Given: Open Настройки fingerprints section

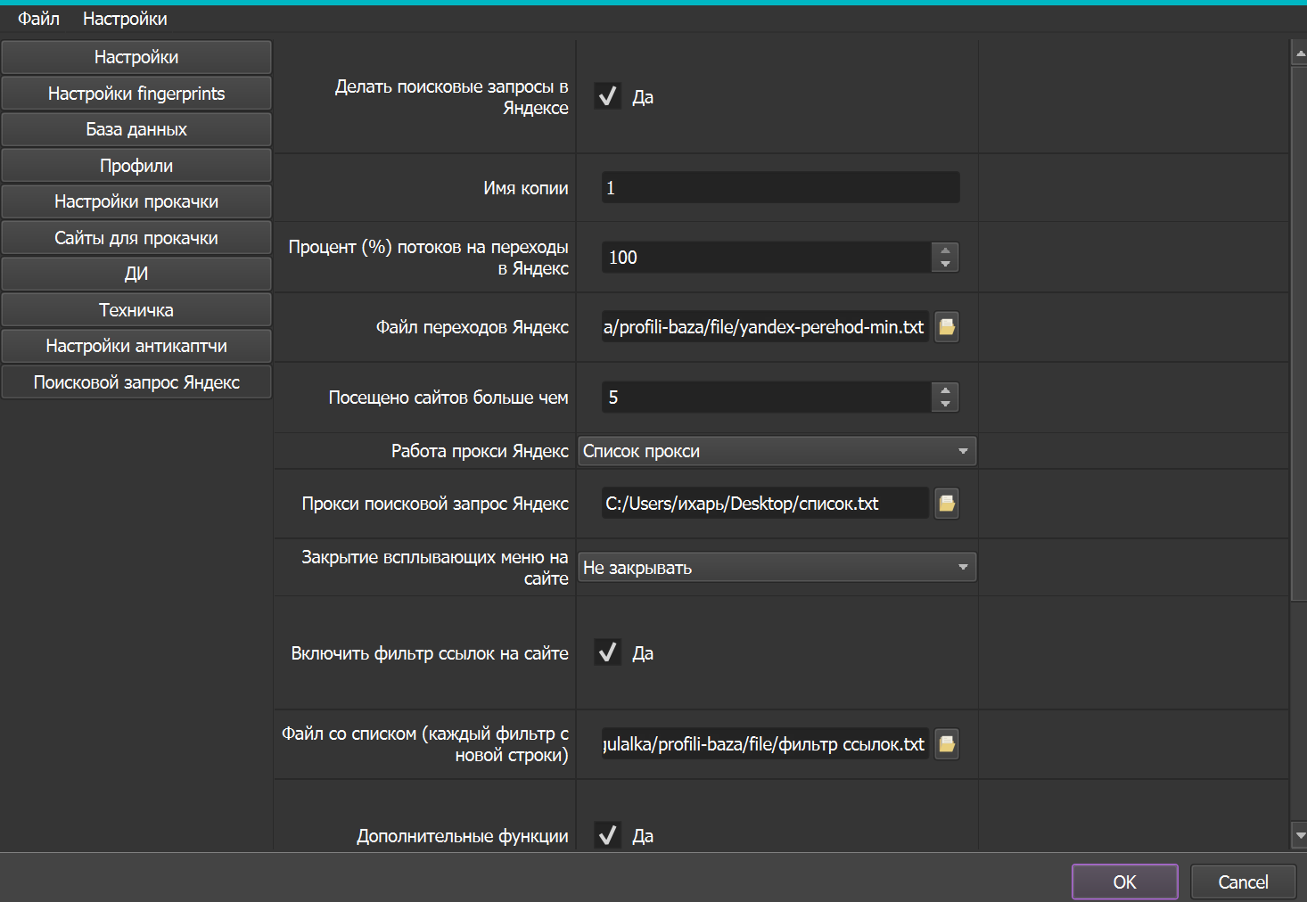Looking at the screenshot, I should tap(136, 94).
